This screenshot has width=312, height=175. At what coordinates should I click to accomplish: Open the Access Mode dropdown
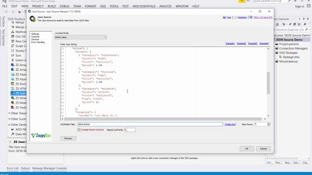80,37
